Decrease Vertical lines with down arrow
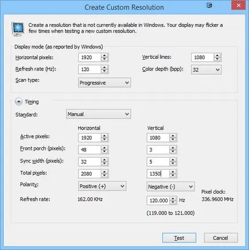 (x=217, y=59)
